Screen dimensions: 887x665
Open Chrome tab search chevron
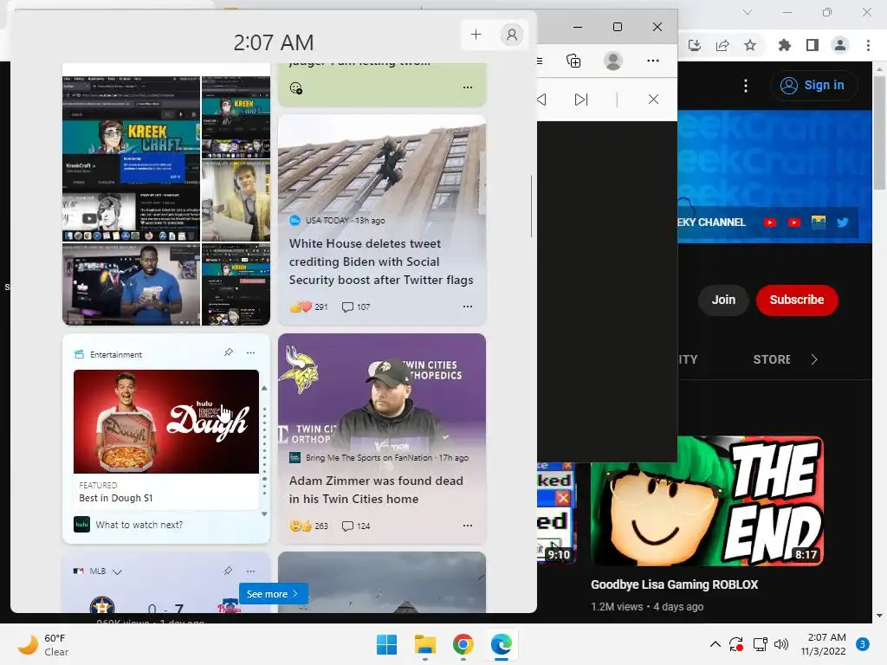tap(748, 12)
